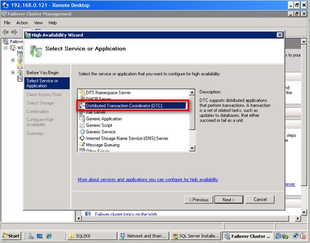
Task: Select DFS Namespace Server in the service list
Action: (x=108, y=93)
